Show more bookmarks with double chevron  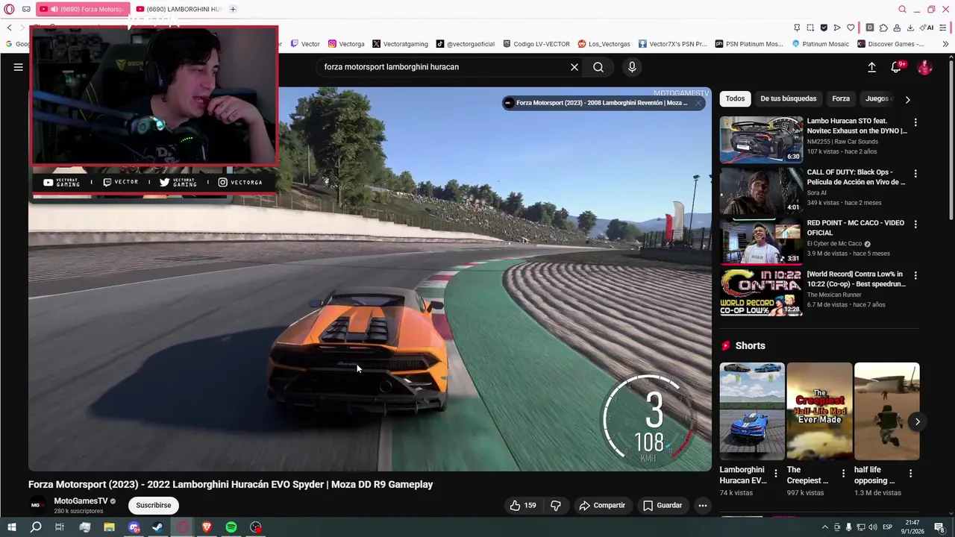945,44
